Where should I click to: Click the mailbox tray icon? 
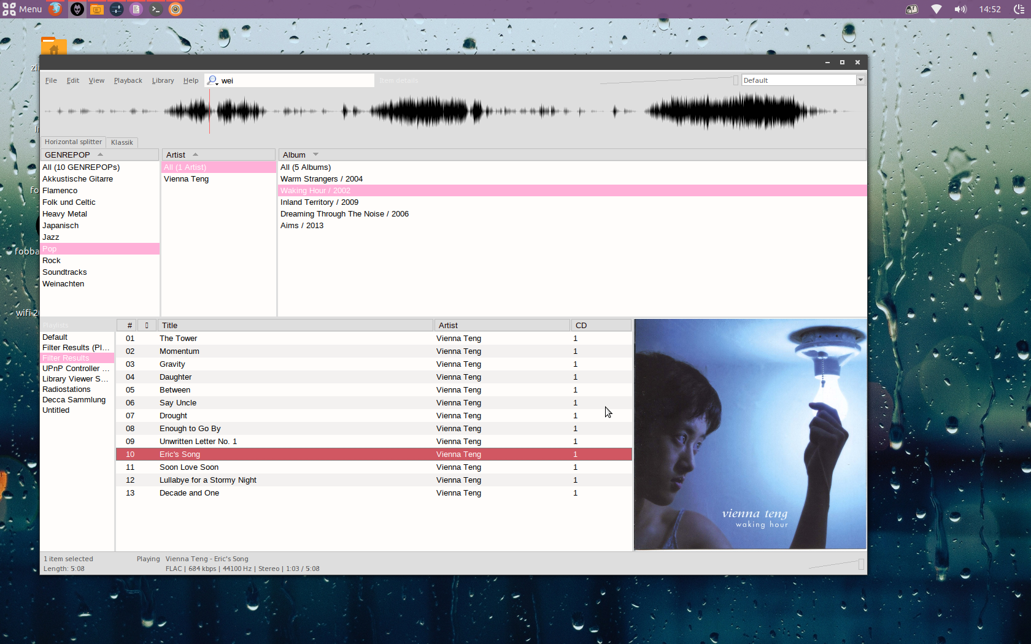tap(912, 9)
